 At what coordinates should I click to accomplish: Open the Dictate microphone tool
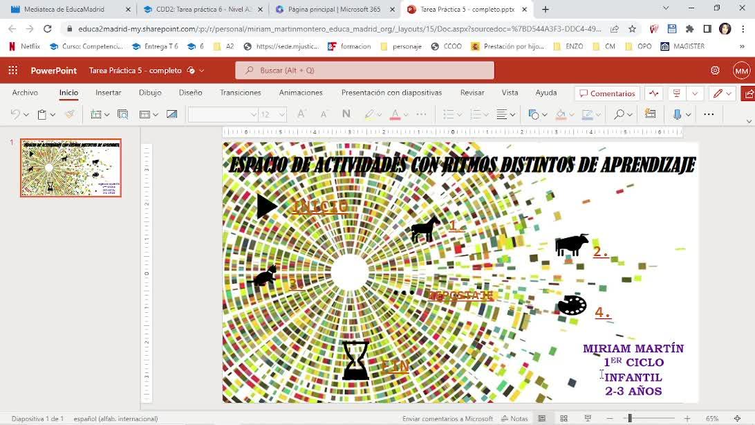[677, 114]
